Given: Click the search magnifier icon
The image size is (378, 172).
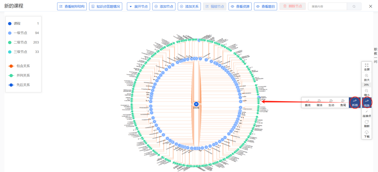Looking at the screenshot, I should point(354,6).
